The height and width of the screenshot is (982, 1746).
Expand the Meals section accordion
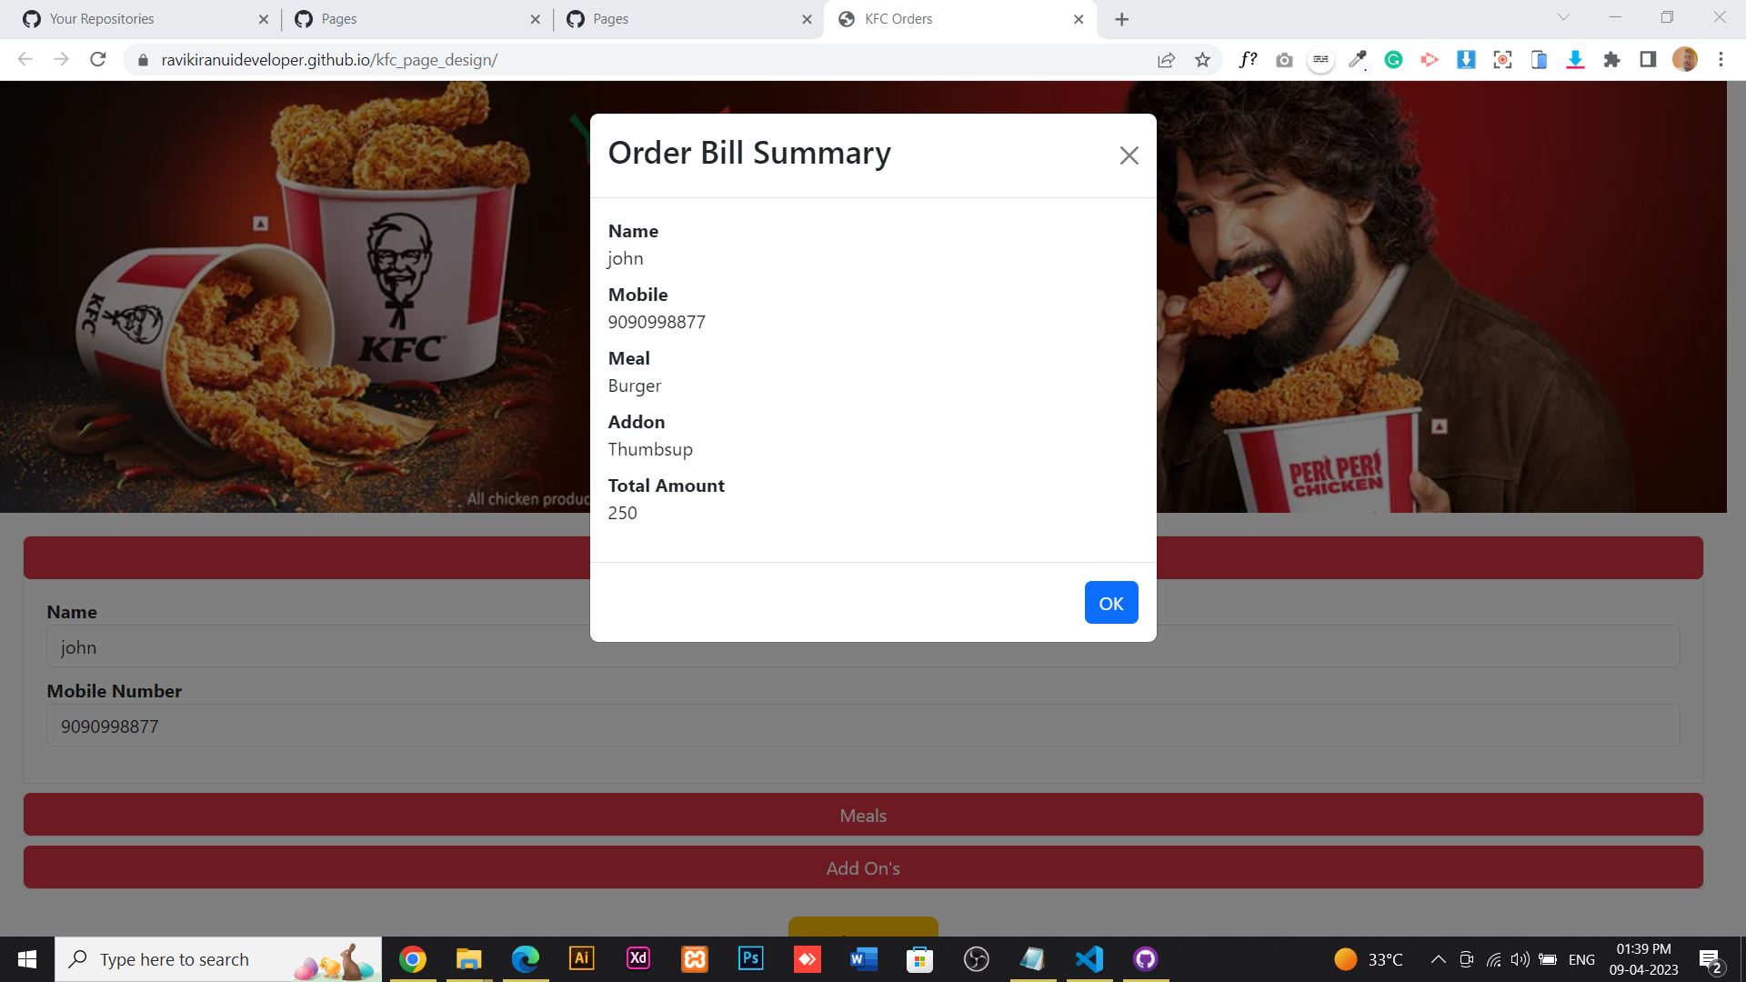pos(863,814)
